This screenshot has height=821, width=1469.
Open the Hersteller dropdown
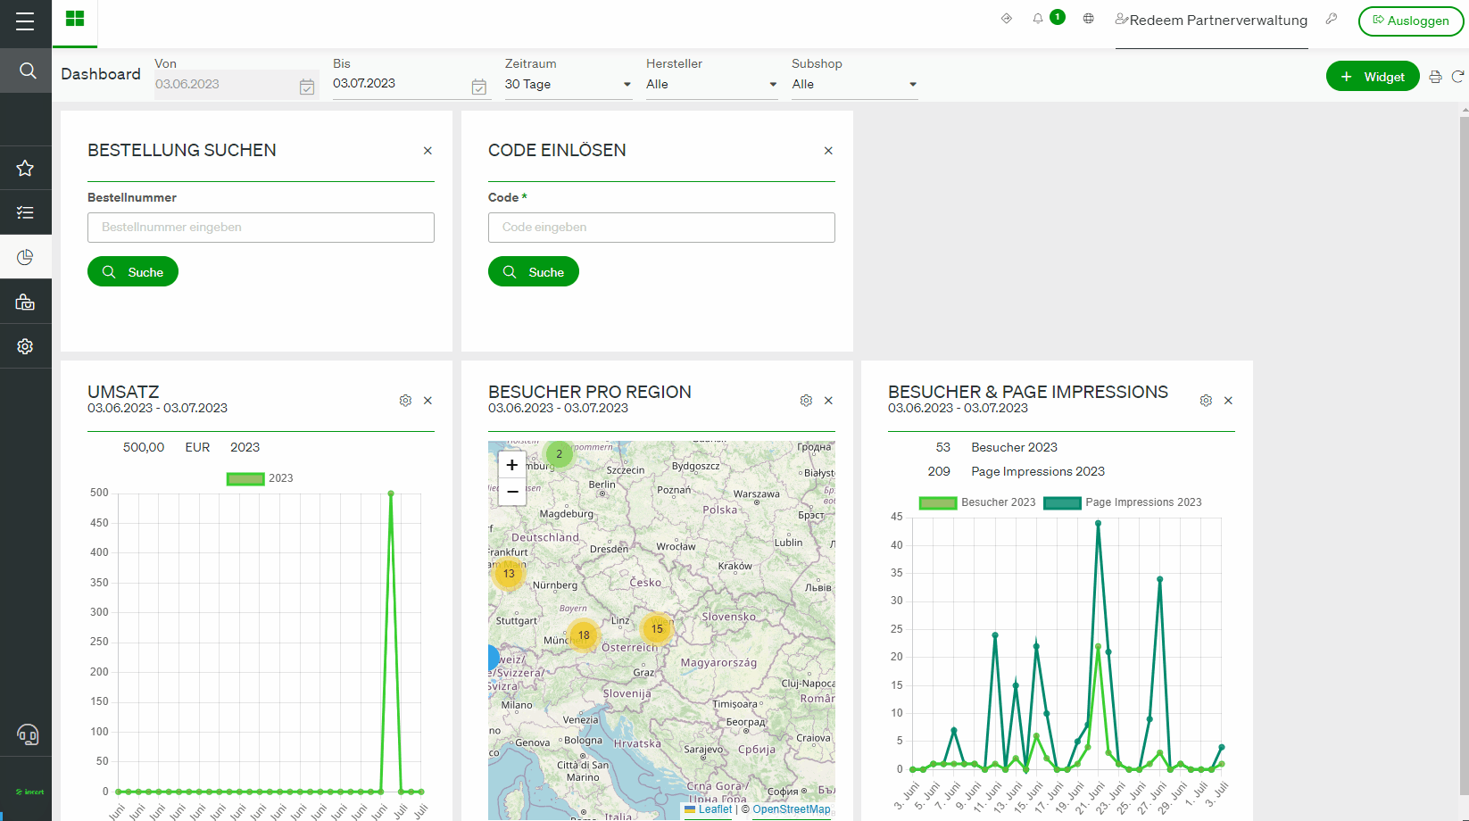point(712,84)
